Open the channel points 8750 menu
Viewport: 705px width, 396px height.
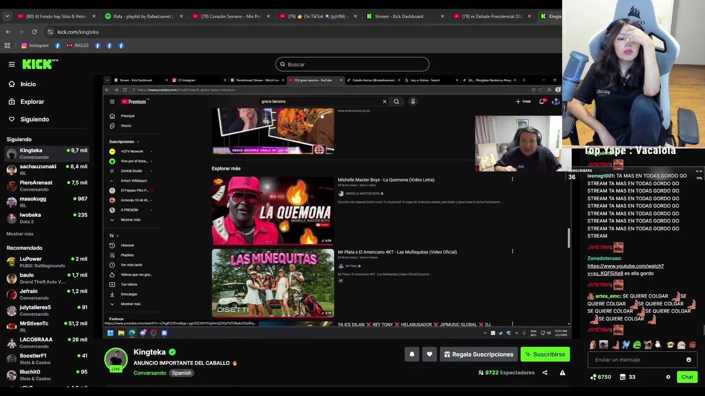[x=600, y=377]
